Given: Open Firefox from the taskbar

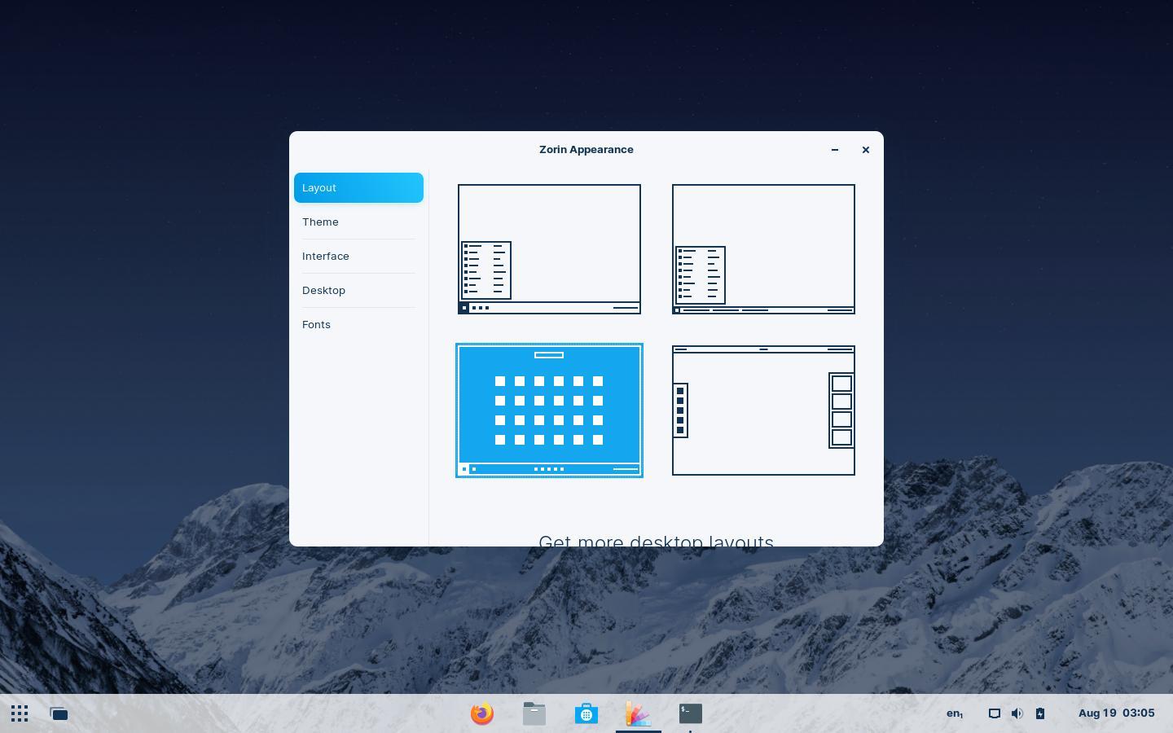Looking at the screenshot, I should click(x=482, y=713).
